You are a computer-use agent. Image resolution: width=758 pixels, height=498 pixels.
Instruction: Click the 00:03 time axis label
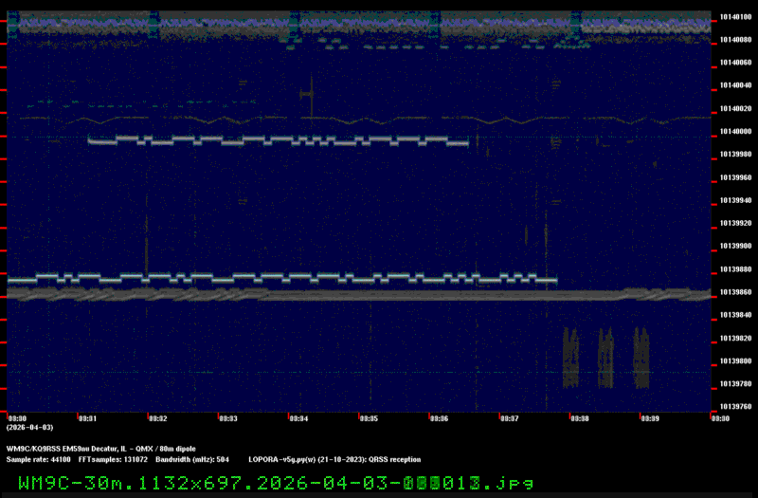pyautogui.click(x=228, y=418)
